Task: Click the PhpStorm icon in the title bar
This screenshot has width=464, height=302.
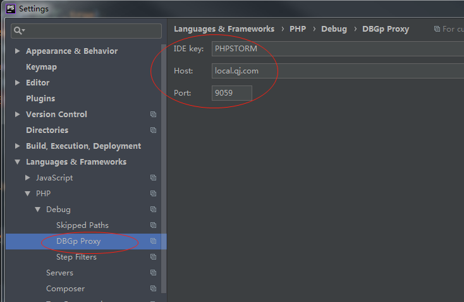Action: (x=11, y=9)
